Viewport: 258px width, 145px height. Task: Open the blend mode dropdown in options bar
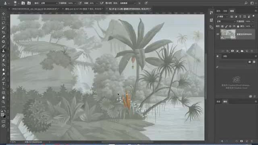pos(49,3)
